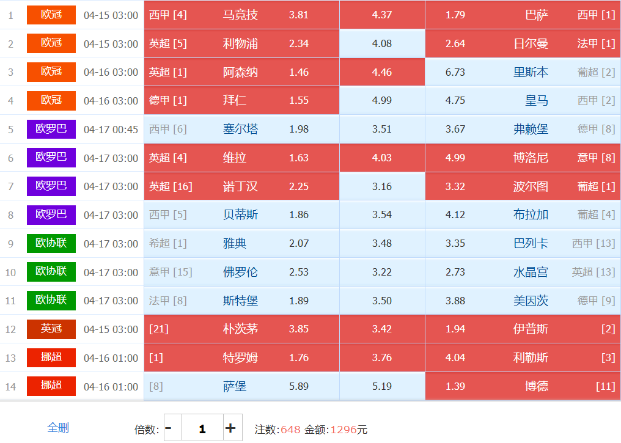Deselect 博德 away win at 1.39

tap(523, 386)
